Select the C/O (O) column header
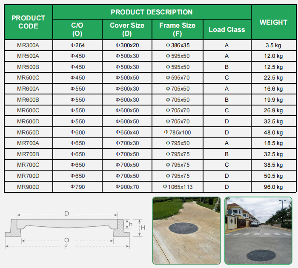This screenshot has height=268, width=298. [77, 29]
